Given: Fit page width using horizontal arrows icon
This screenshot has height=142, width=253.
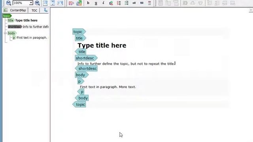Looking at the screenshot, I should coord(60,3).
